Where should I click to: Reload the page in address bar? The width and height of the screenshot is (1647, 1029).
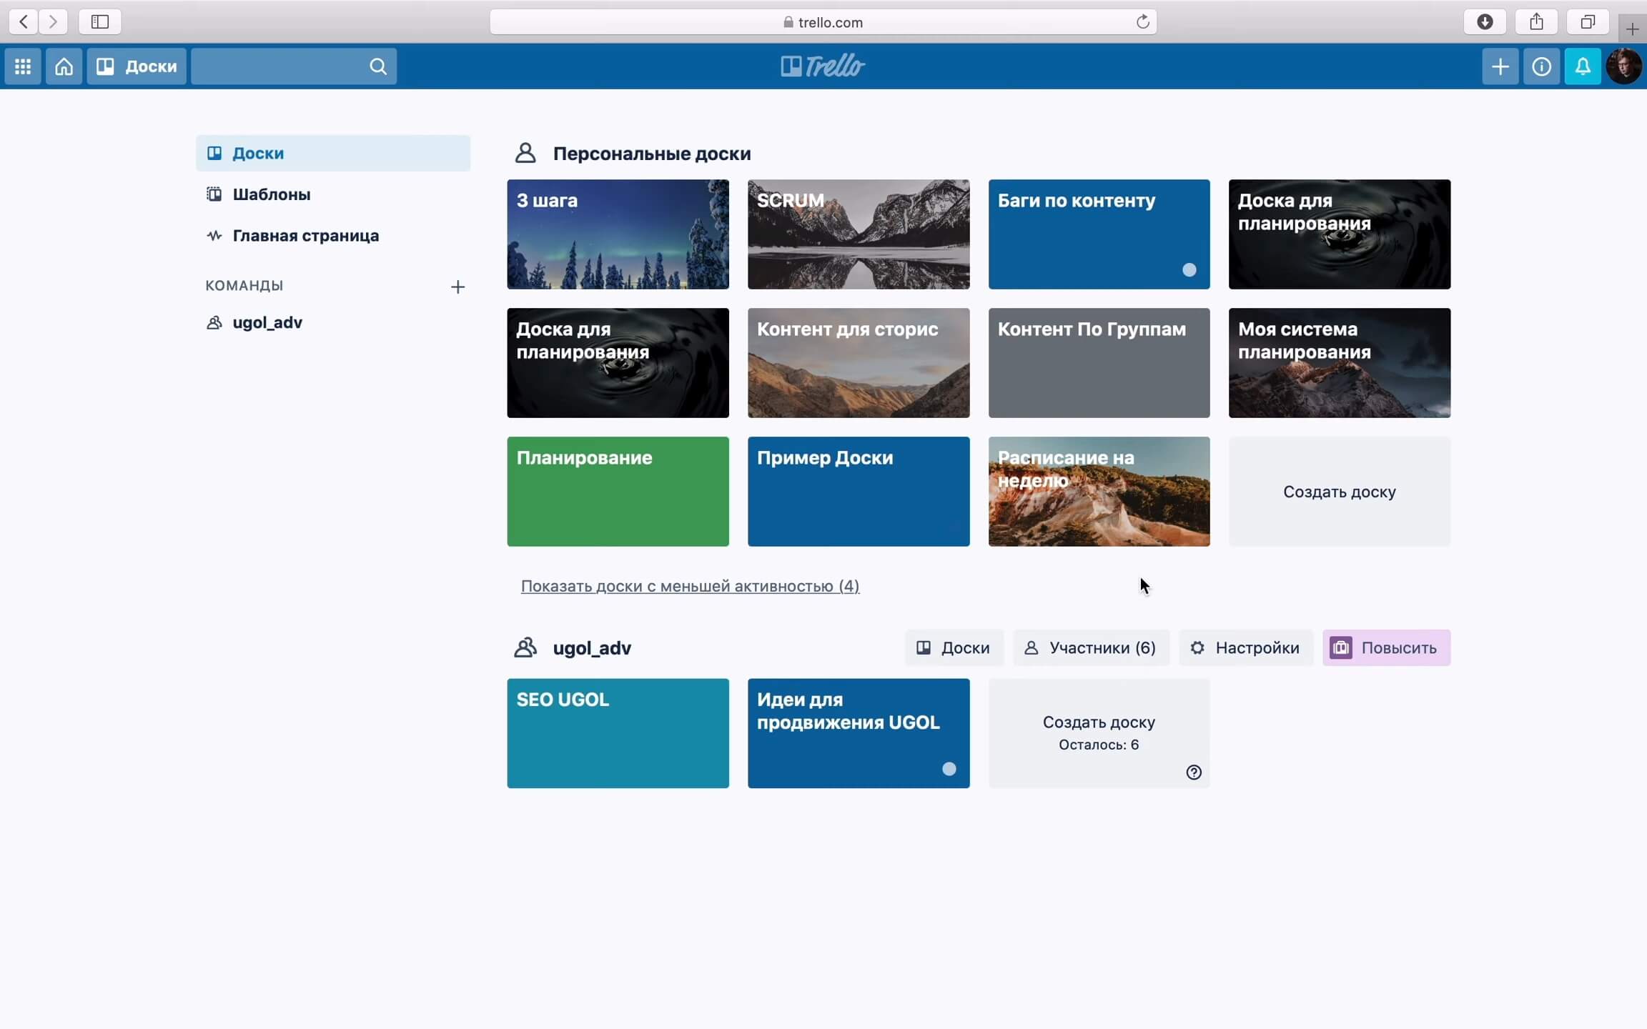[x=1142, y=21]
